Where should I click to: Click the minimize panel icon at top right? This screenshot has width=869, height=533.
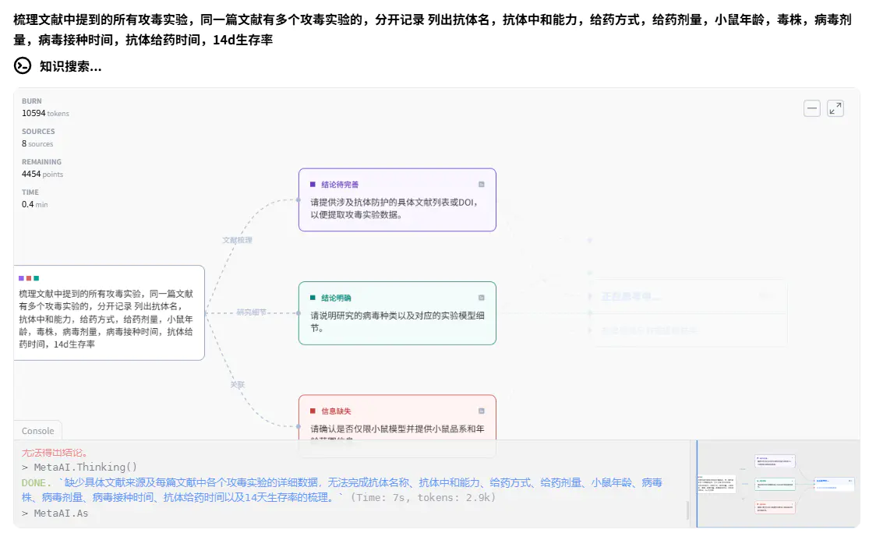coord(812,109)
